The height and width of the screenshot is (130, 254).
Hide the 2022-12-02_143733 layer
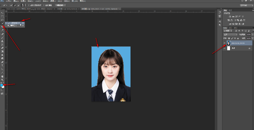point(224,43)
